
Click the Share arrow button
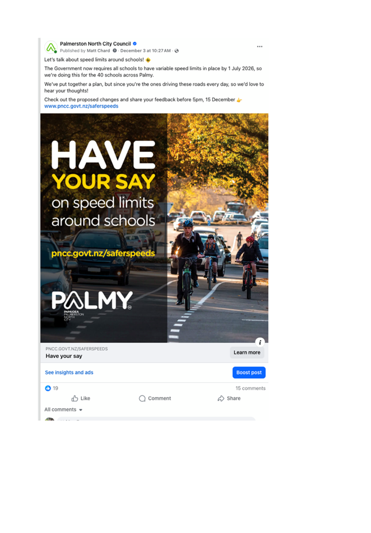coord(229,398)
